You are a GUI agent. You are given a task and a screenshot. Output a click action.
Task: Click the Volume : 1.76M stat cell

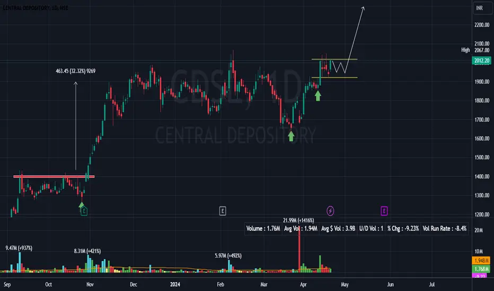click(x=263, y=229)
